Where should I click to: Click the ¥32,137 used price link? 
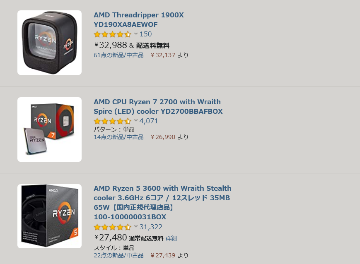point(163,55)
